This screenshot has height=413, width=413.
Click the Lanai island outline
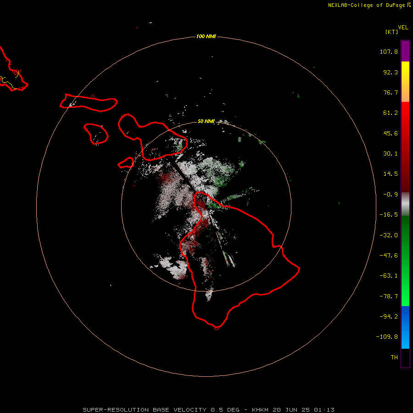click(x=96, y=134)
